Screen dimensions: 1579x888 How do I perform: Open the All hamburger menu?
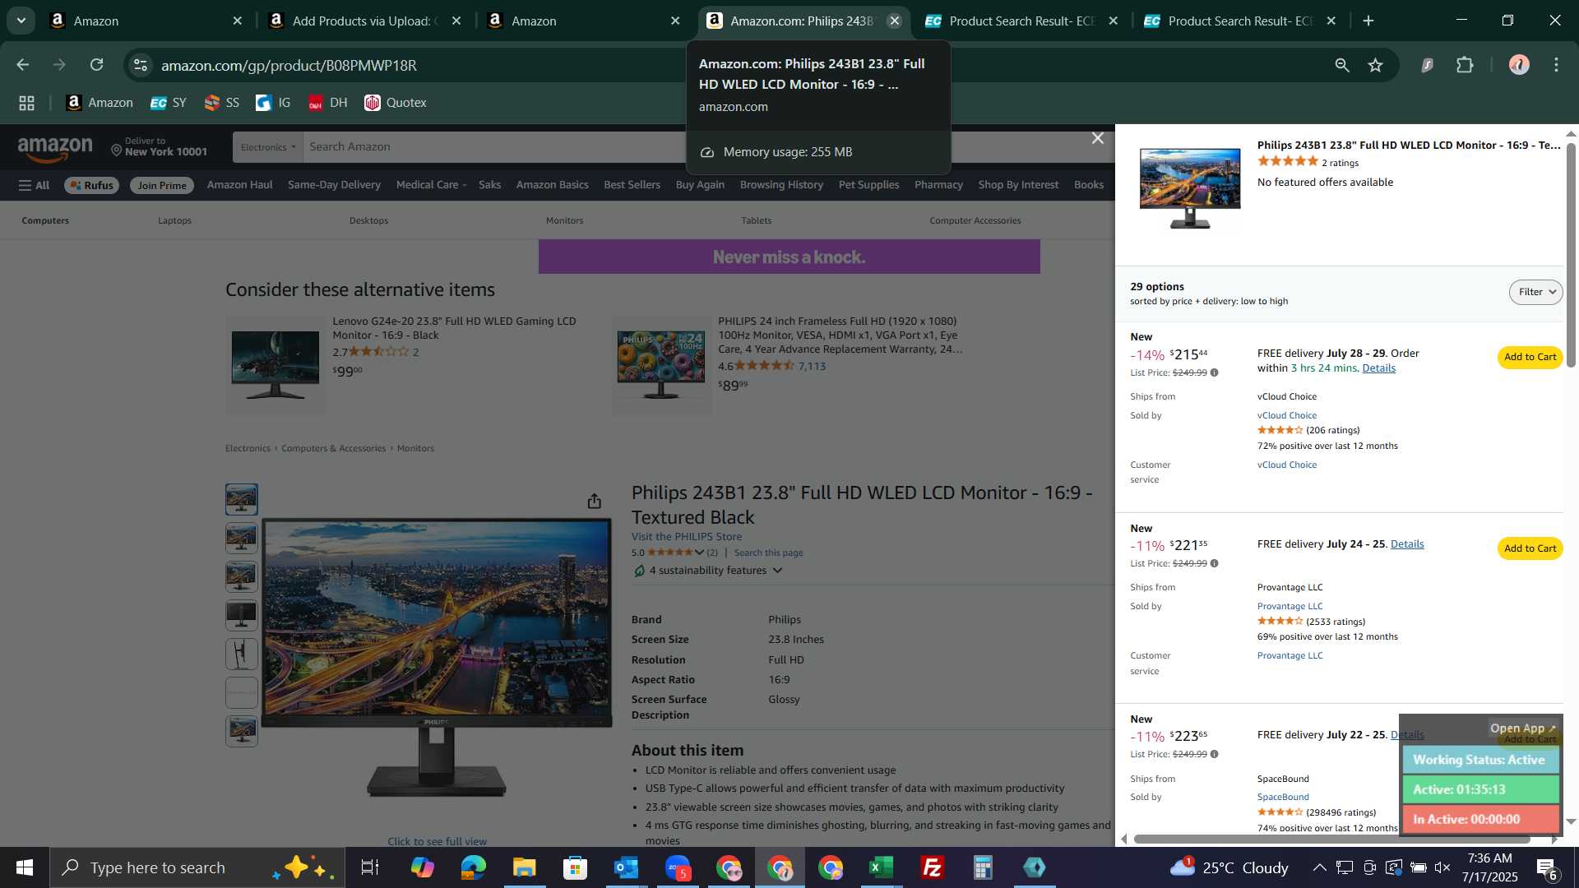pos(35,186)
